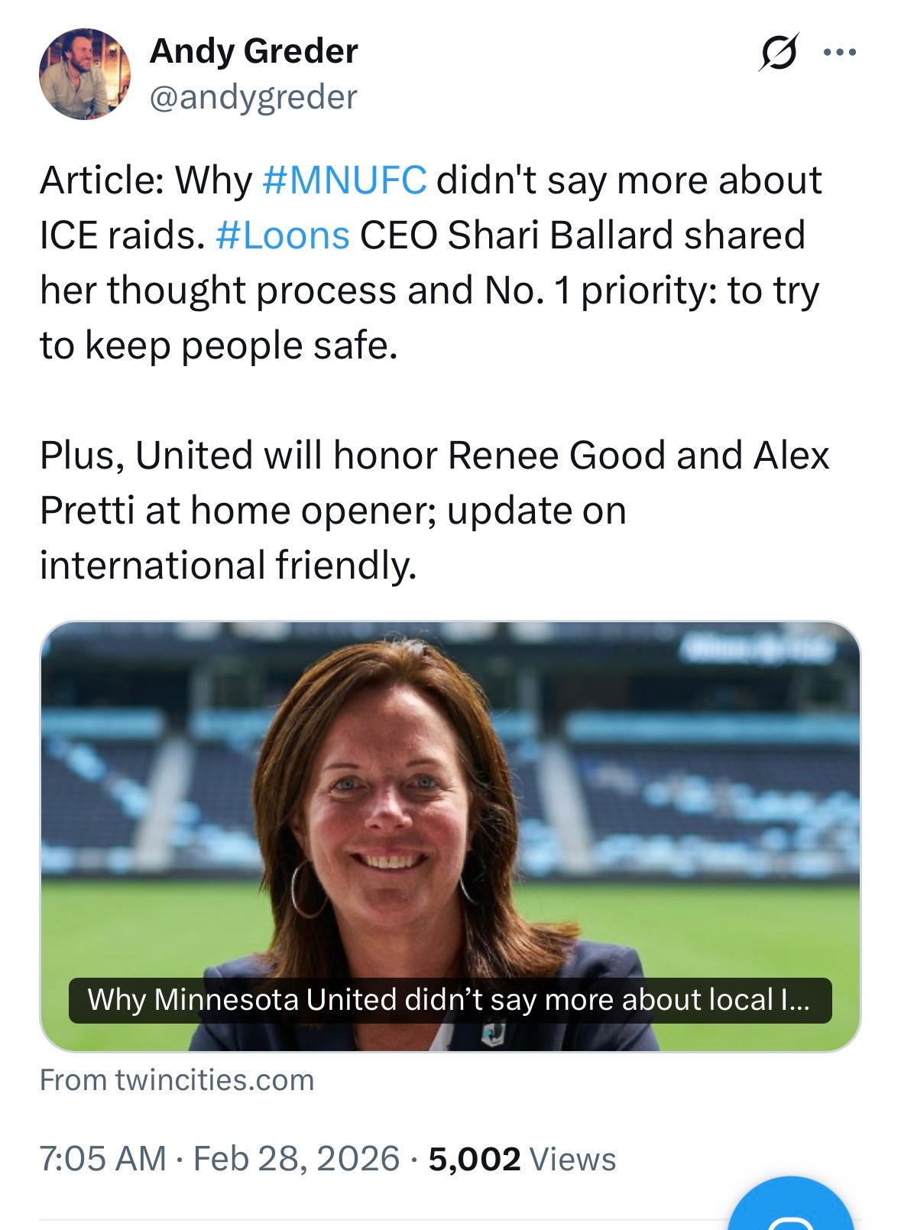Click the 'international friendly.' text line
This screenshot has height=1230, width=901.
click(x=228, y=566)
